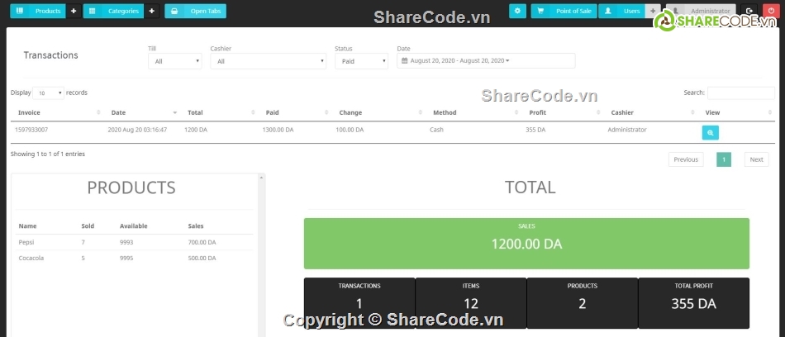This screenshot has height=337, width=785.
Task: Click scroll-up arrow of Products panel
Action: pyautogui.click(x=261, y=178)
